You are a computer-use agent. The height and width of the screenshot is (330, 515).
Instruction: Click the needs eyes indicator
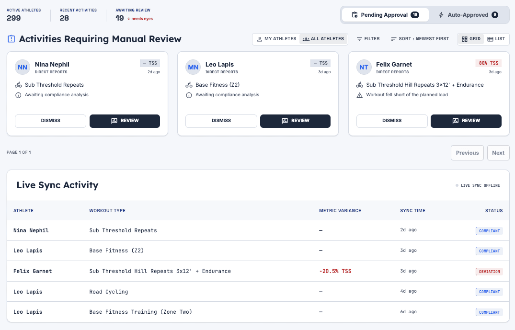[x=140, y=19]
